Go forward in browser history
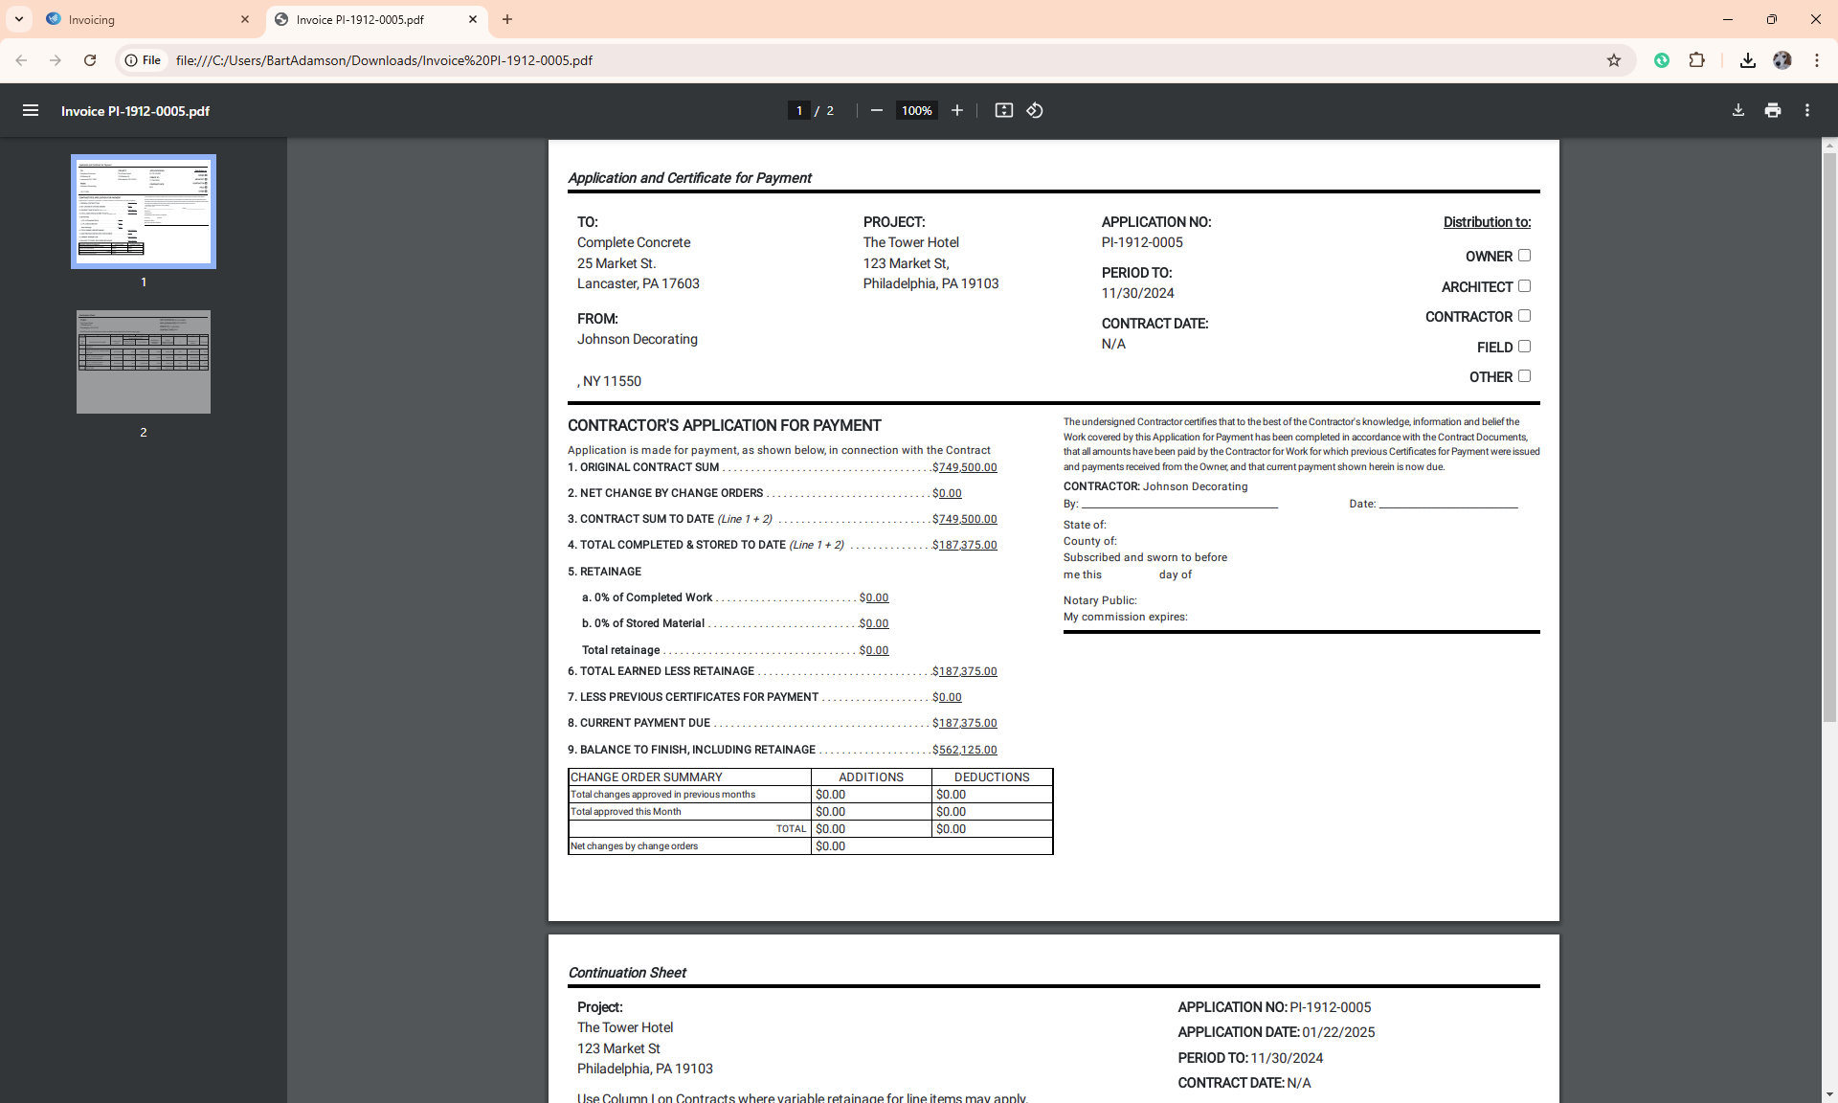The image size is (1838, 1103). click(x=56, y=60)
